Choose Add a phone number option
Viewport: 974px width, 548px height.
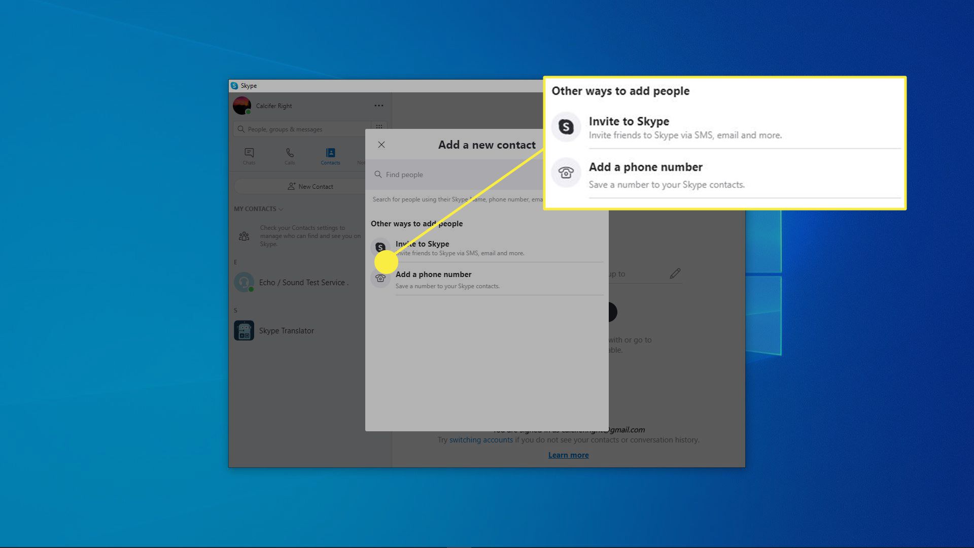[x=433, y=275]
